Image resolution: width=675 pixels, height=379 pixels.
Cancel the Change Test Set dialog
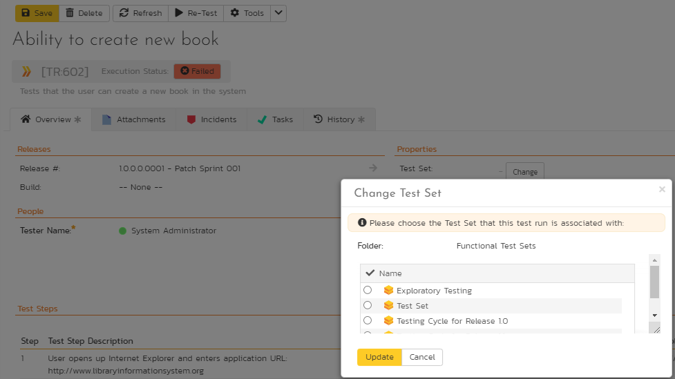coord(422,357)
